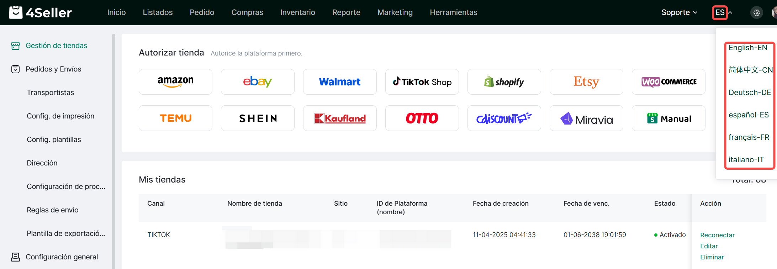Click Eliminar link for TikTok store

coord(712,257)
